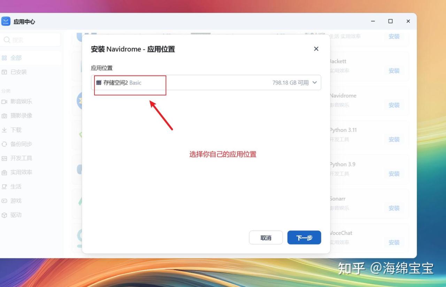Focus the 搜索 search field
Image resolution: width=446 pixels, height=287 pixels.
[31, 40]
